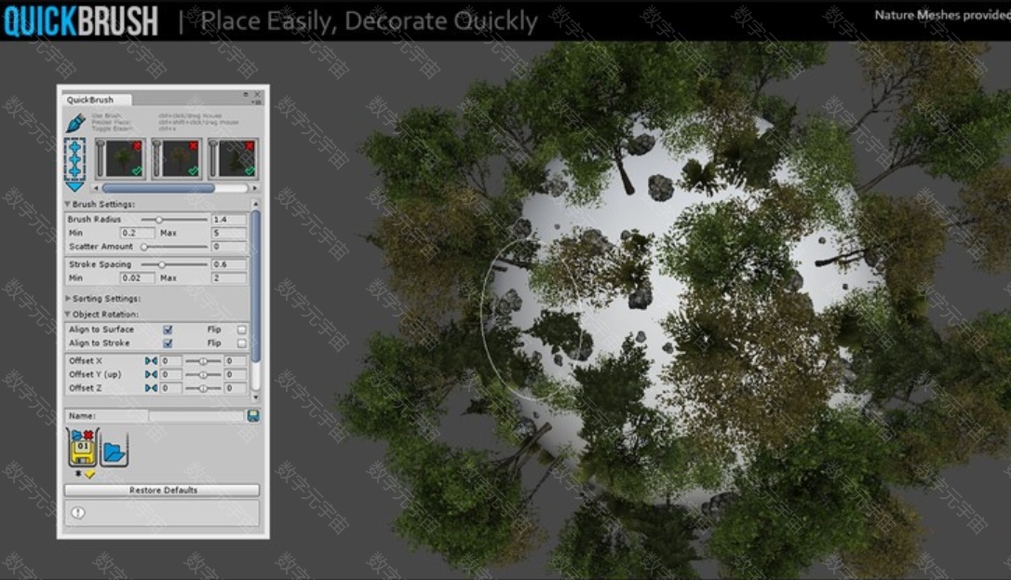1011x580 pixels.
Task: Select the yellow 01 saved preset slot
Action: 83,452
